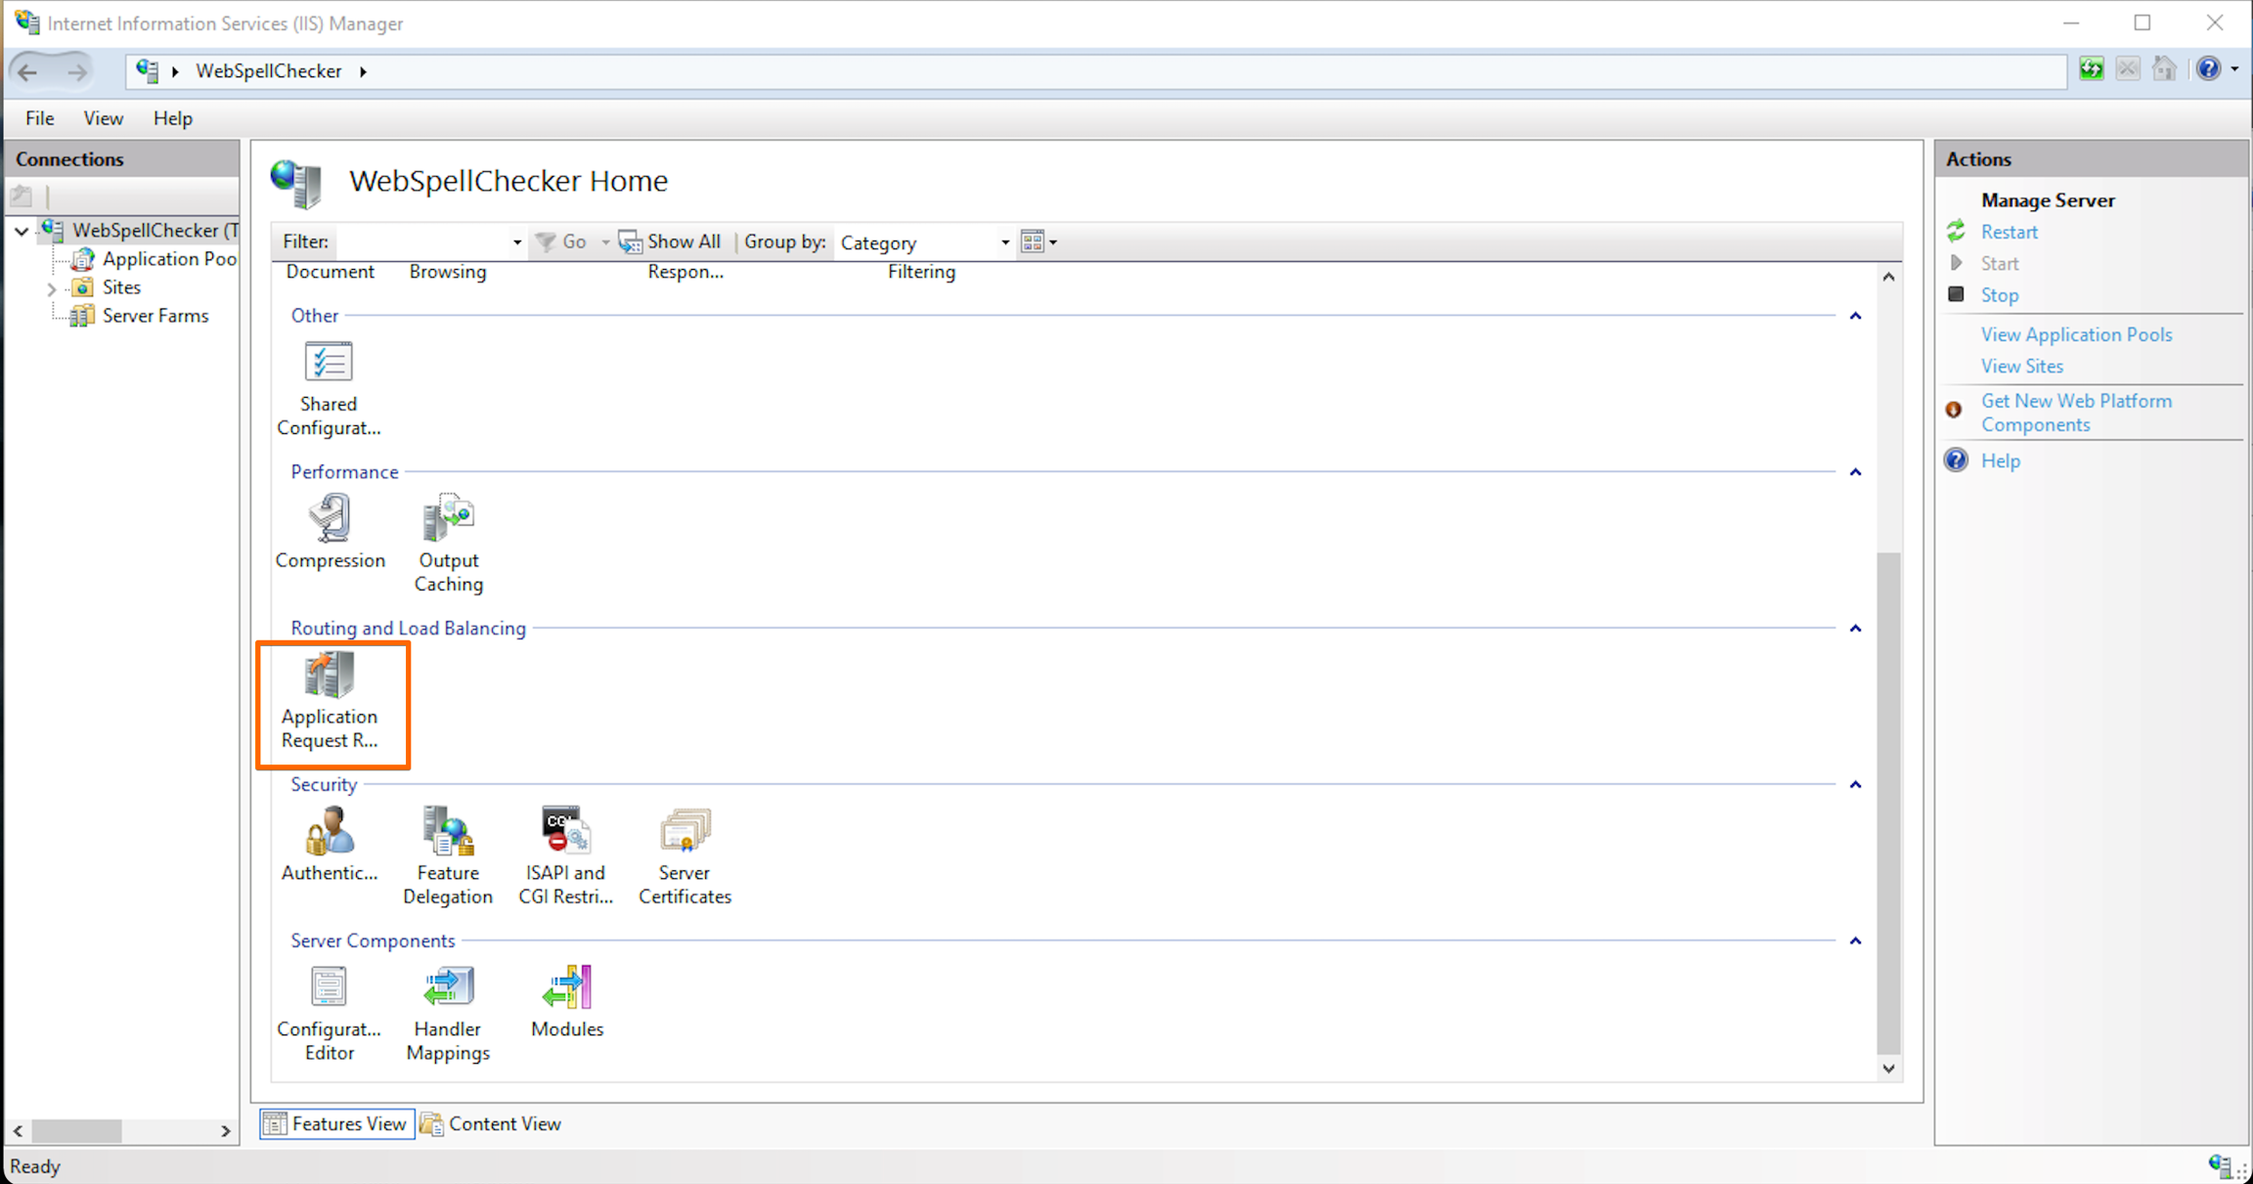Open Server Certificates feature

click(x=685, y=833)
